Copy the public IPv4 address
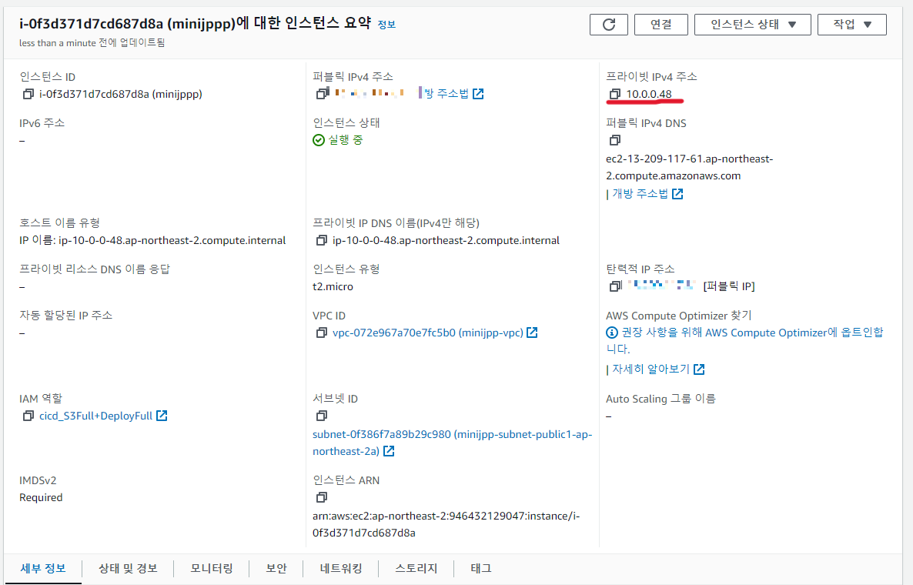Screen dimensions: 913x585 click(x=322, y=93)
